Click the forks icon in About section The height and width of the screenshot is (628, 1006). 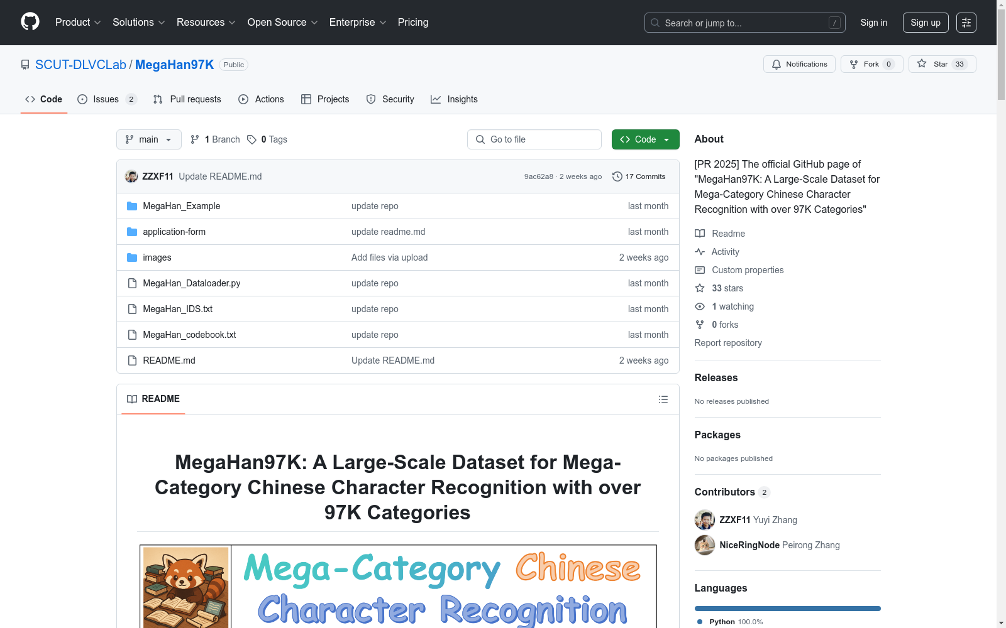click(x=700, y=325)
